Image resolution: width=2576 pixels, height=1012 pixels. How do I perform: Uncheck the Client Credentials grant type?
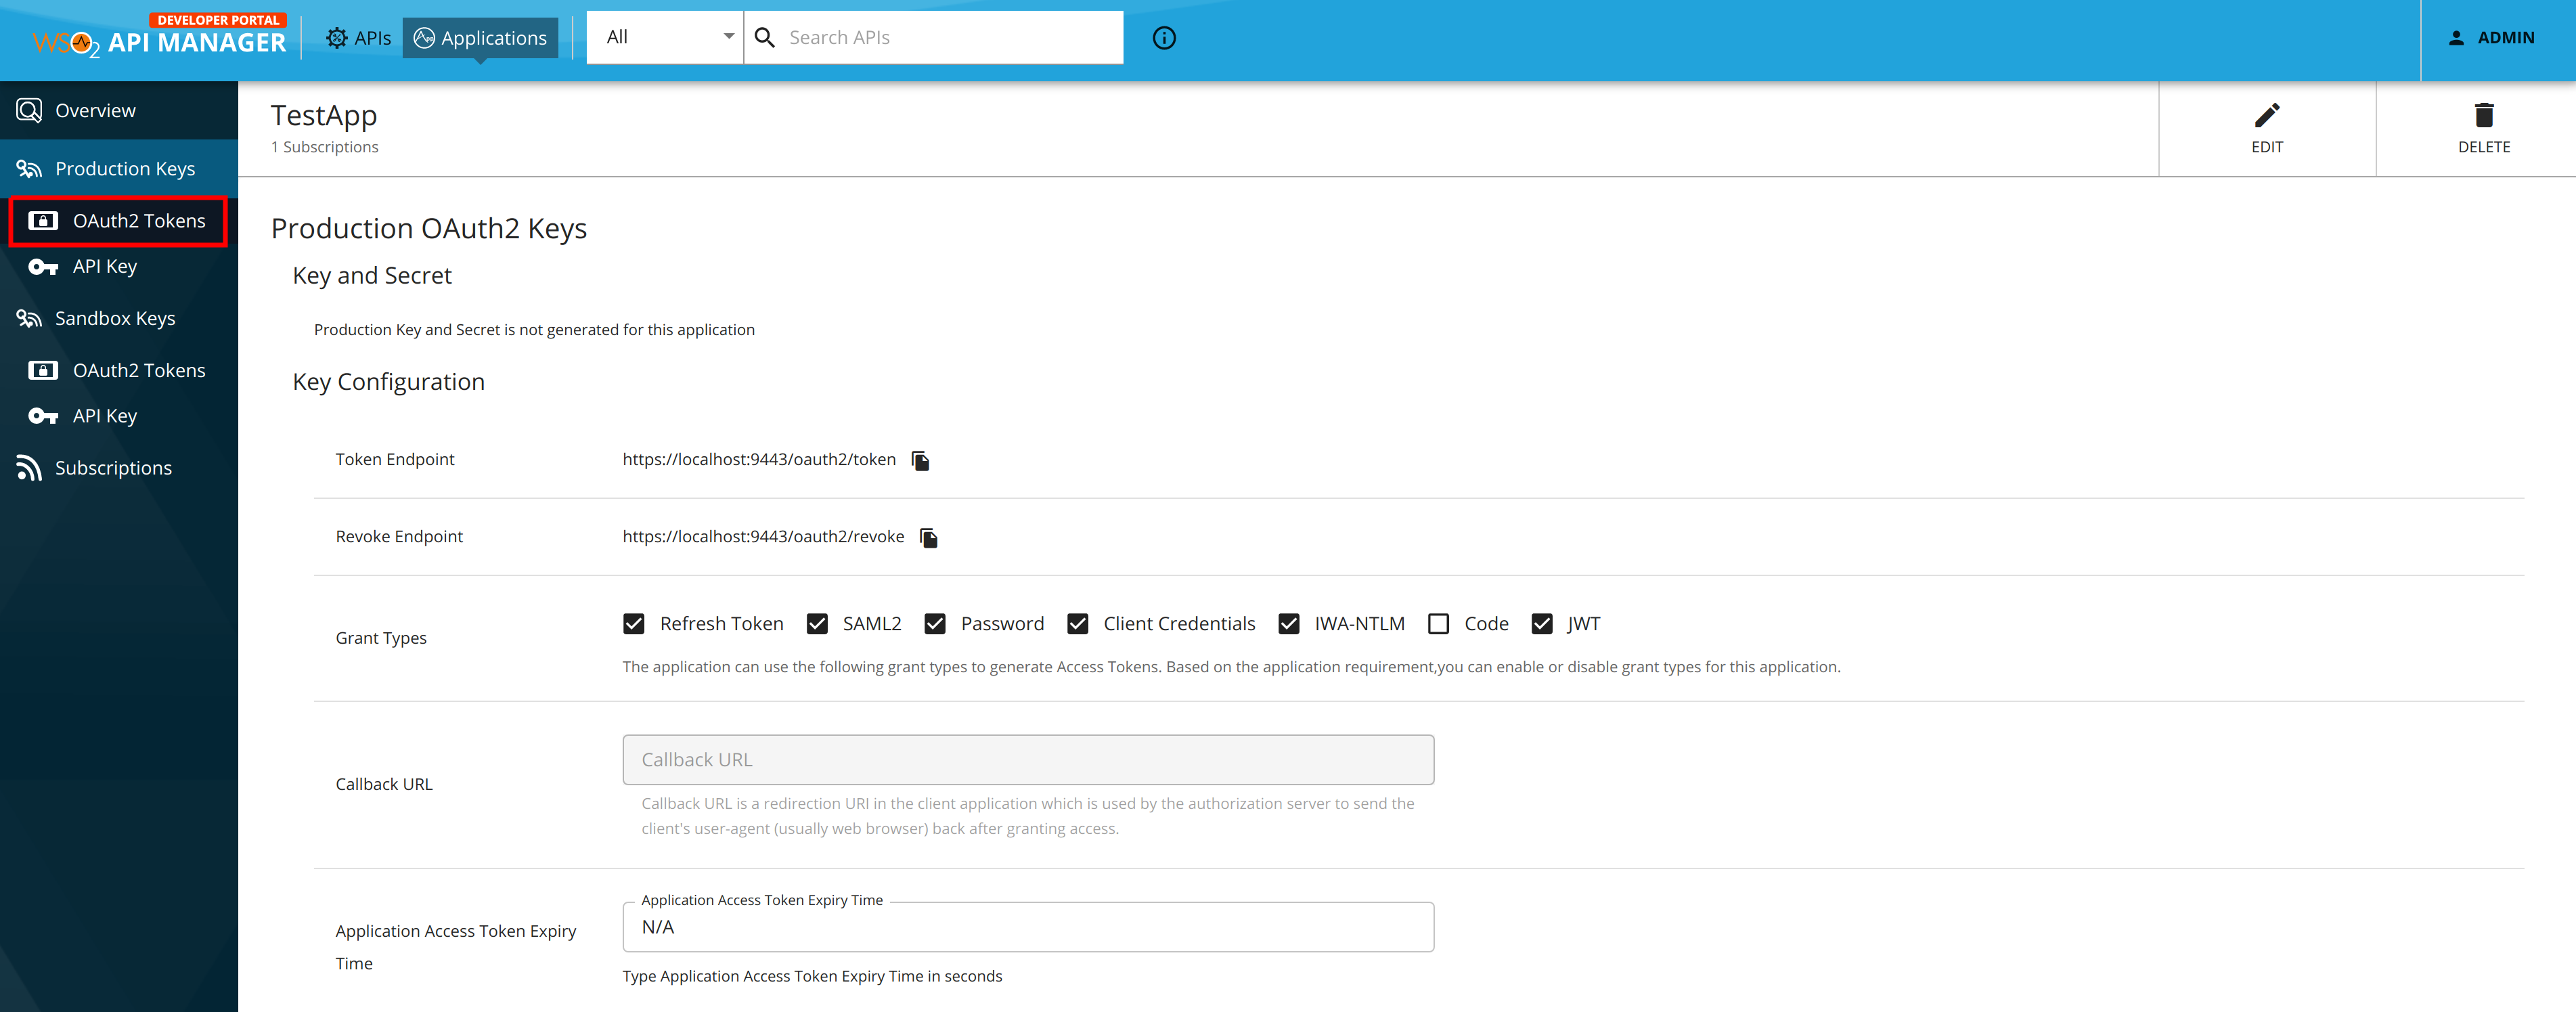tap(1078, 623)
